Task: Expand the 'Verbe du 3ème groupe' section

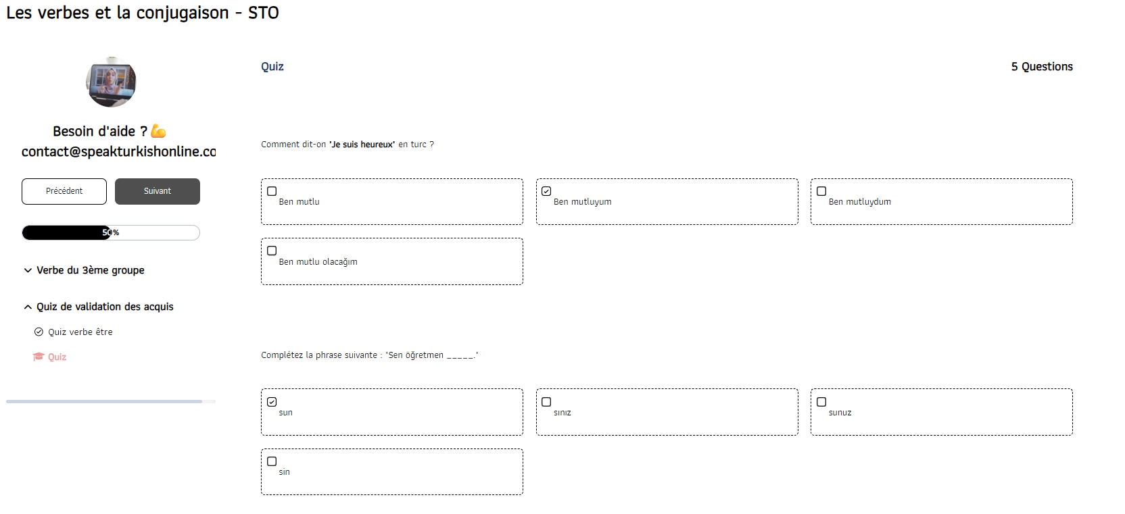Action: pyautogui.click(x=85, y=270)
